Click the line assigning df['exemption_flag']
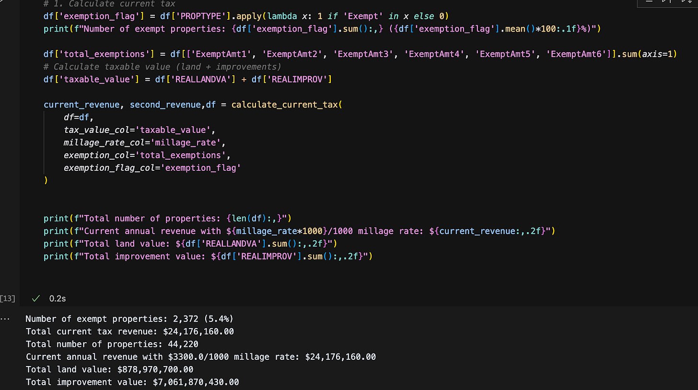698x390 pixels. click(246, 16)
